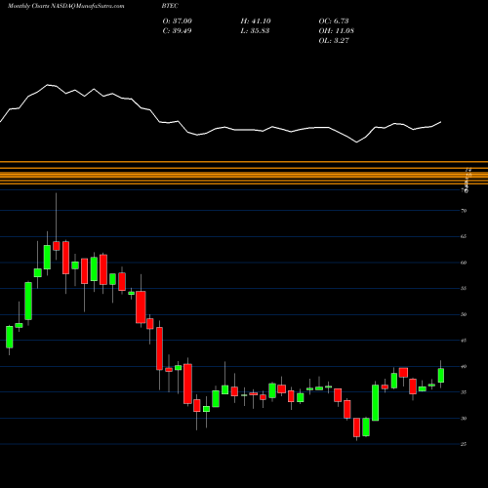Select the 40 price axis label
This screenshot has height=488, width=488.
coord(464,366)
